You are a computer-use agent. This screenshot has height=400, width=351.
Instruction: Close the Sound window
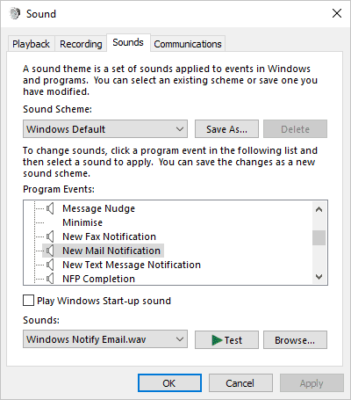[337, 13]
